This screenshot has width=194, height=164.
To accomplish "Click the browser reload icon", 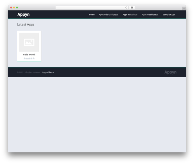I will click(x=126, y=7).
